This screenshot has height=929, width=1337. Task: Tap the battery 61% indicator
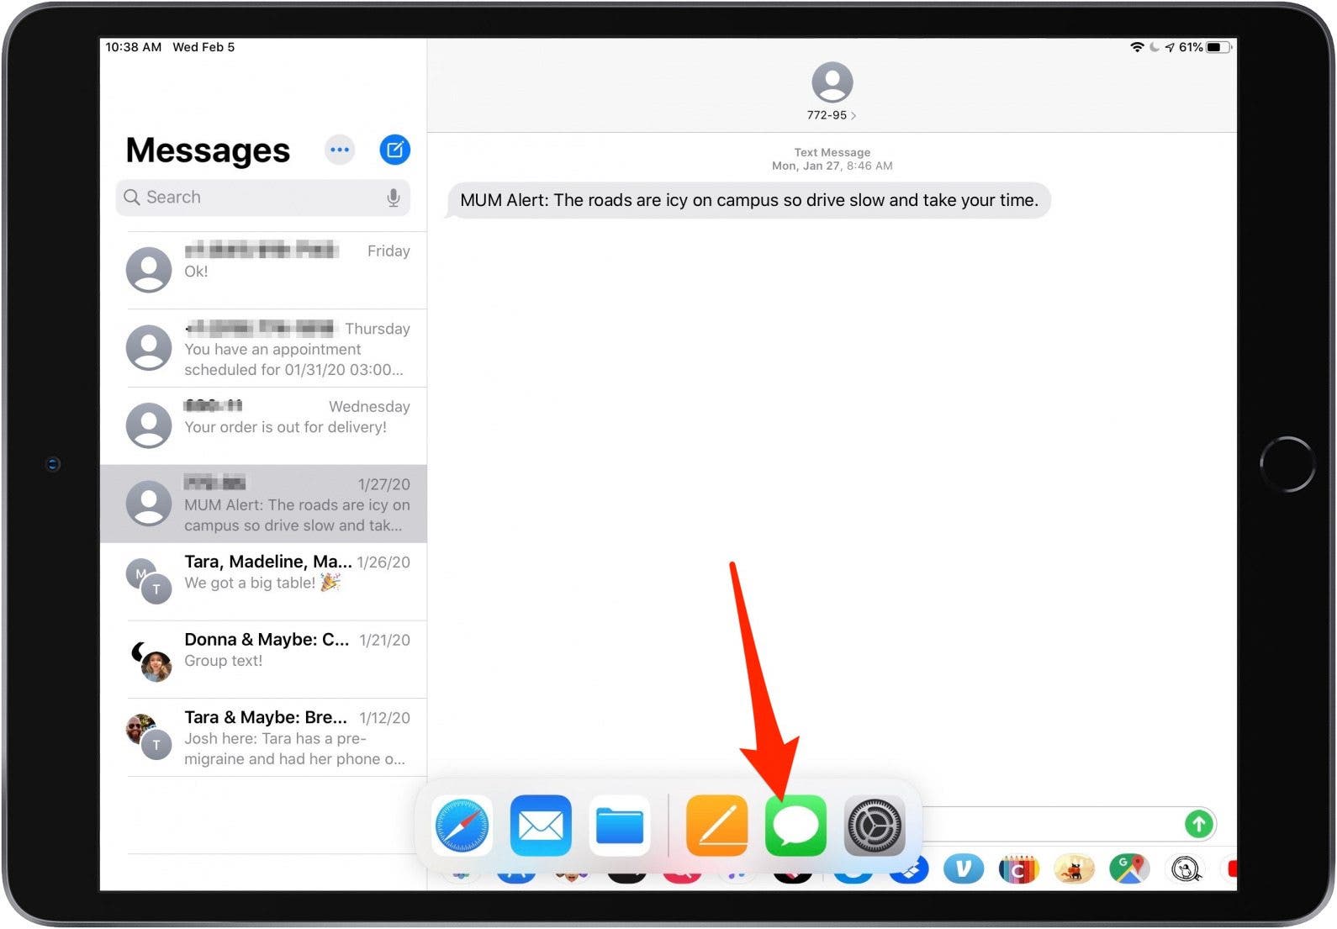(1205, 47)
